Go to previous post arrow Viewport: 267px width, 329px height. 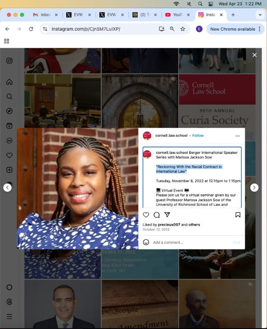click(x=7, y=187)
